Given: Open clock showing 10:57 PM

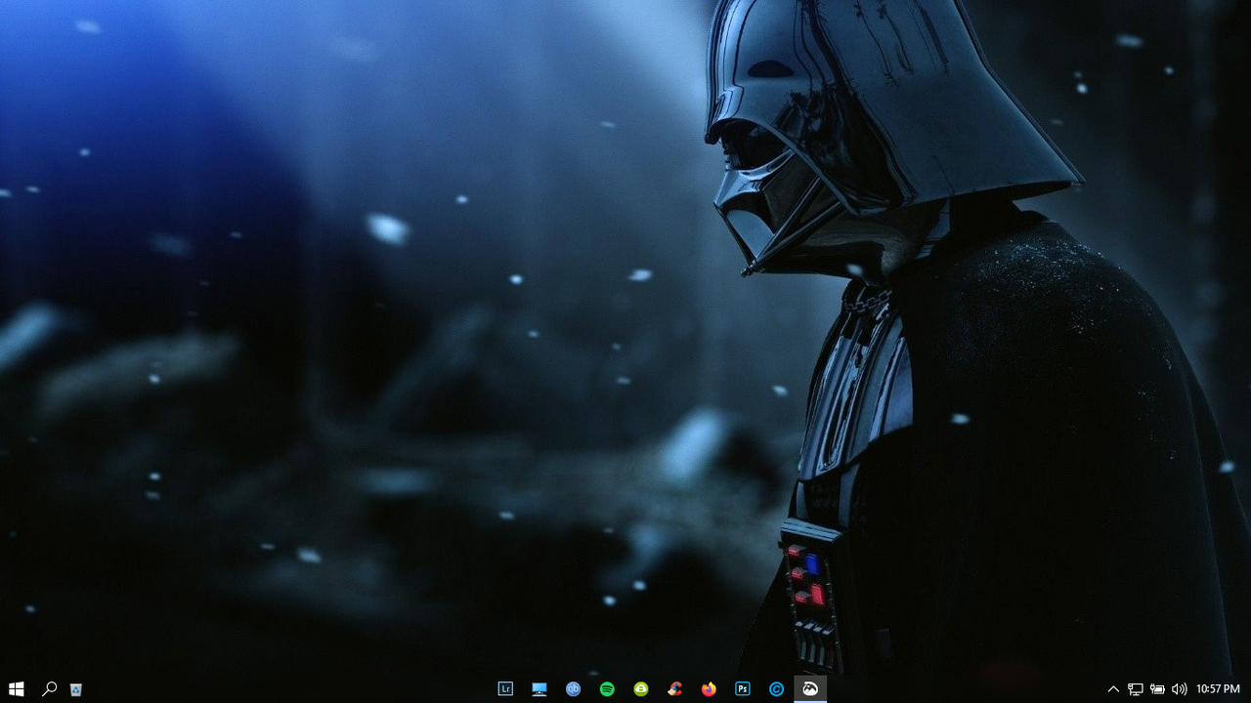Looking at the screenshot, I should (1218, 689).
